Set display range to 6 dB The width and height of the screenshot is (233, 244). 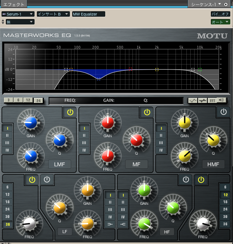[18, 100]
